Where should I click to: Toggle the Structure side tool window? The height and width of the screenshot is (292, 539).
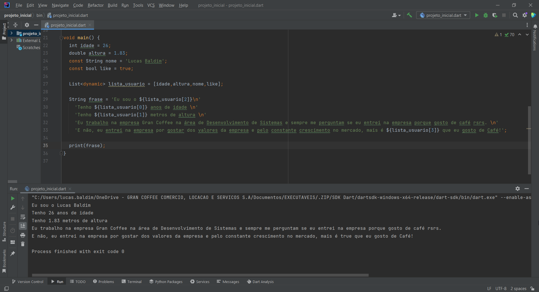click(4, 232)
